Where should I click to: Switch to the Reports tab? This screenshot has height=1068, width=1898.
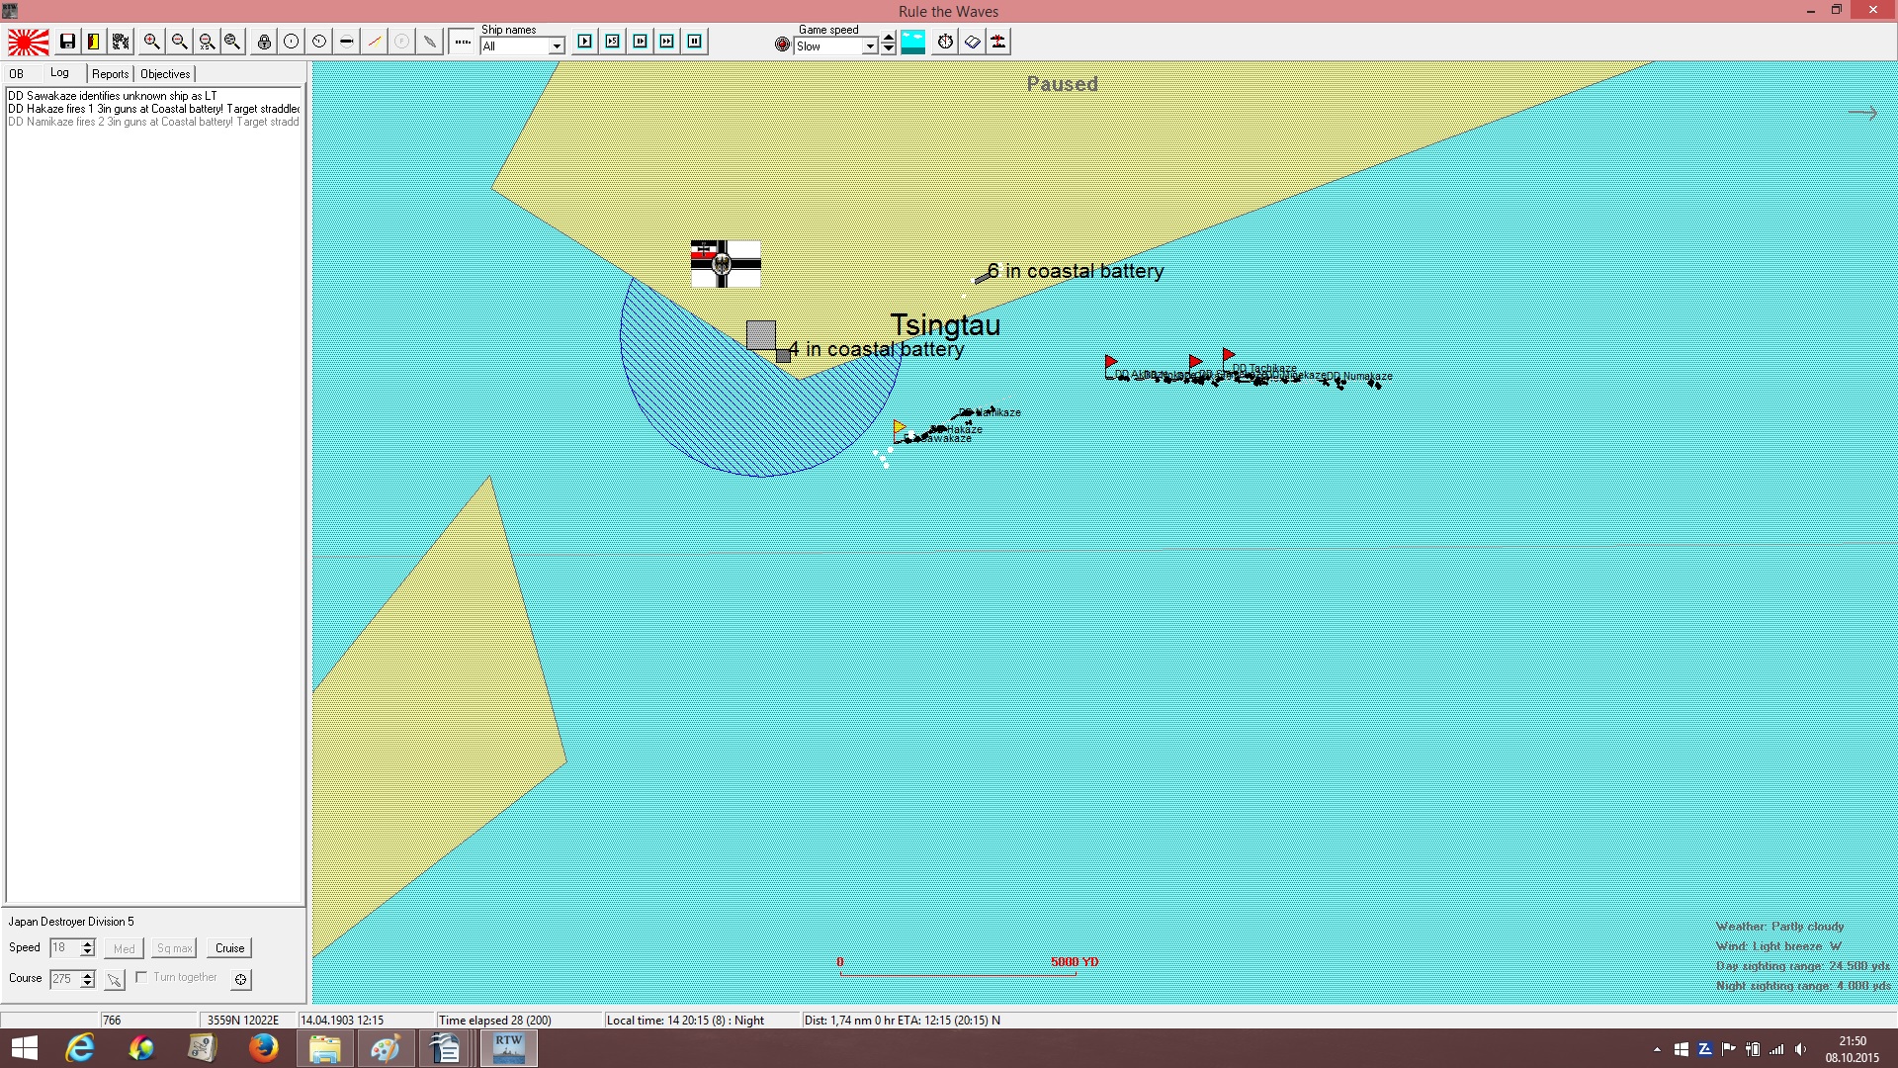pos(111,74)
